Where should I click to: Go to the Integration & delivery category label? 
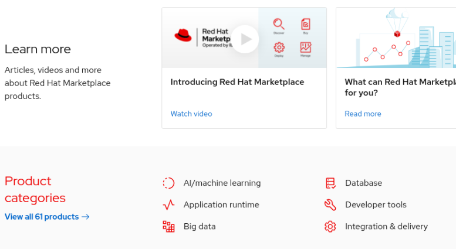click(386, 227)
